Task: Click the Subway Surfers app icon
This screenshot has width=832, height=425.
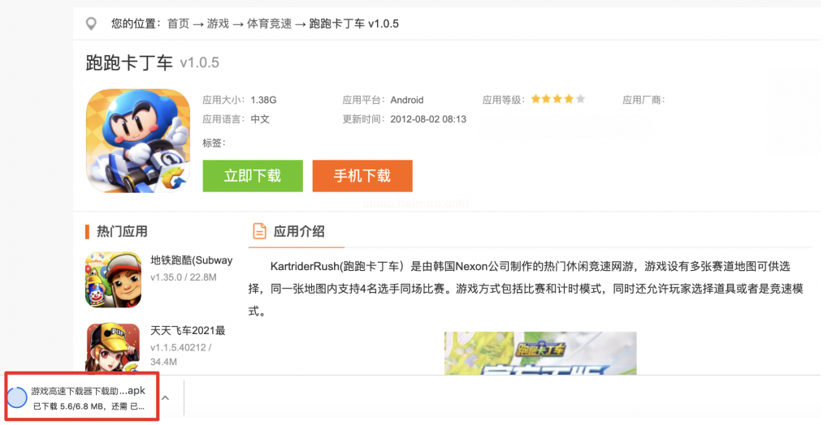Action: coord(114,280)
